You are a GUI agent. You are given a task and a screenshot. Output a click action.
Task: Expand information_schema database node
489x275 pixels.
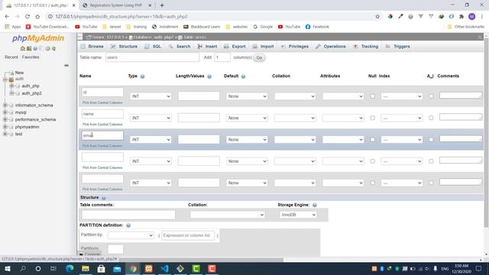(x=5, y=105)
